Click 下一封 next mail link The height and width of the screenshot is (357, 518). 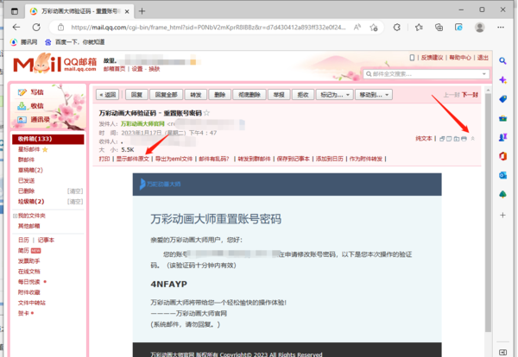(470, 94)
